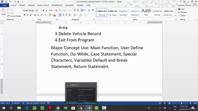
Task: Decrease font size with Shrink Font
Action: click(46, 10)
